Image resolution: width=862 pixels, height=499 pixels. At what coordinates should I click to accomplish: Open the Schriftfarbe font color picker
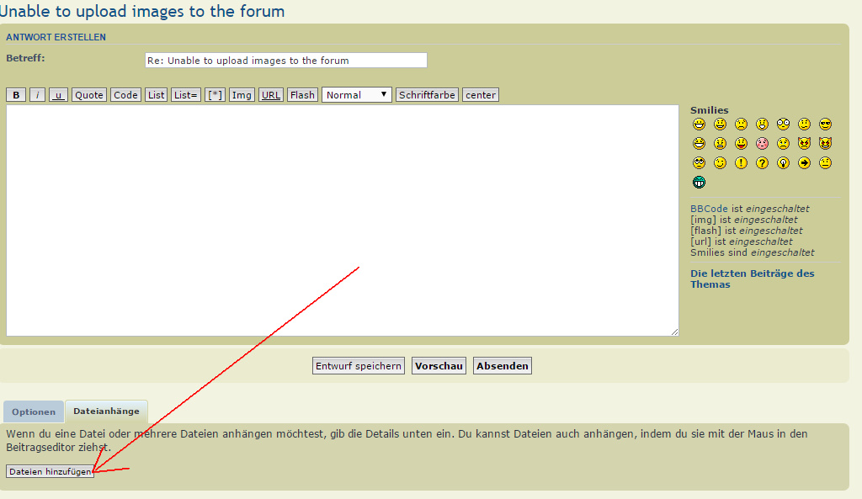pos(427,95)
